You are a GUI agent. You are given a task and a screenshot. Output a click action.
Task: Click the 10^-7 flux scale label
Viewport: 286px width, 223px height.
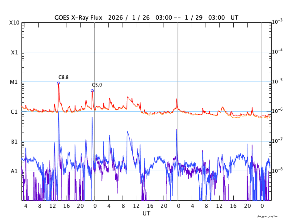click(x=278, y=140)
